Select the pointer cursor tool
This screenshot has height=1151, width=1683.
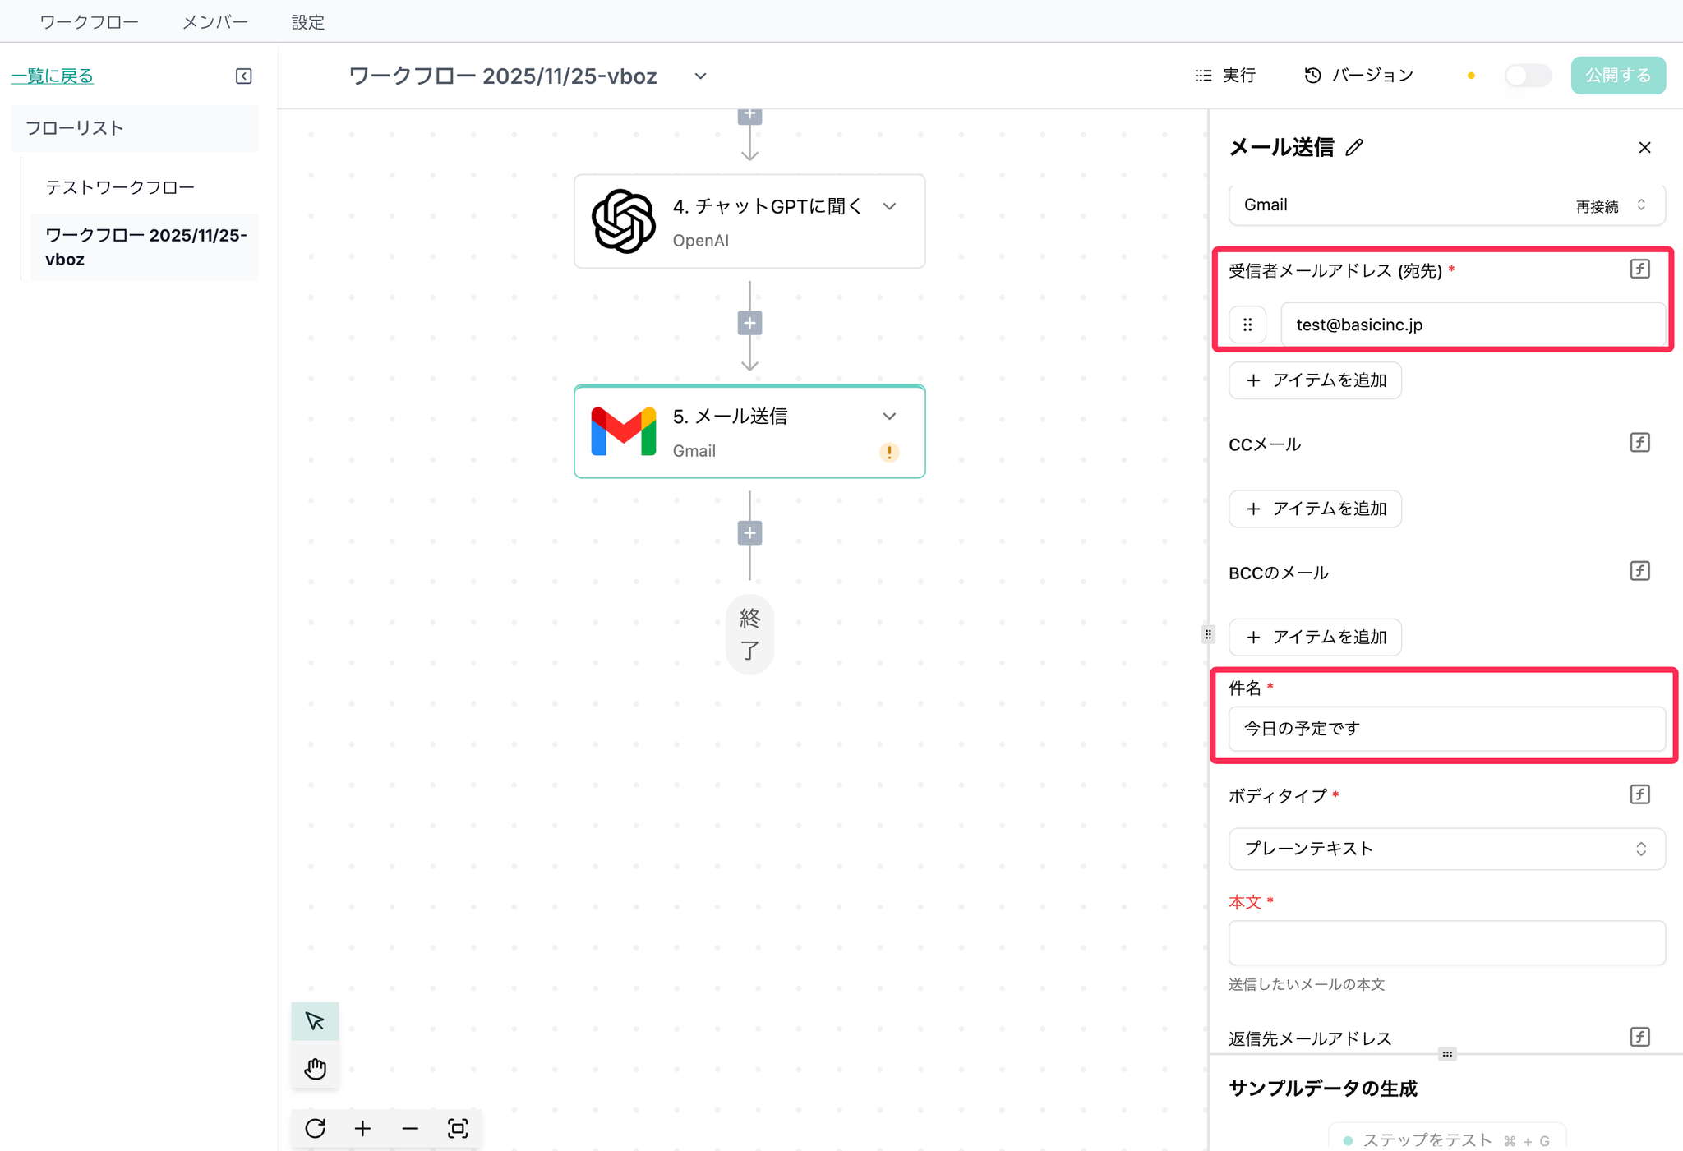(315, 1021)
